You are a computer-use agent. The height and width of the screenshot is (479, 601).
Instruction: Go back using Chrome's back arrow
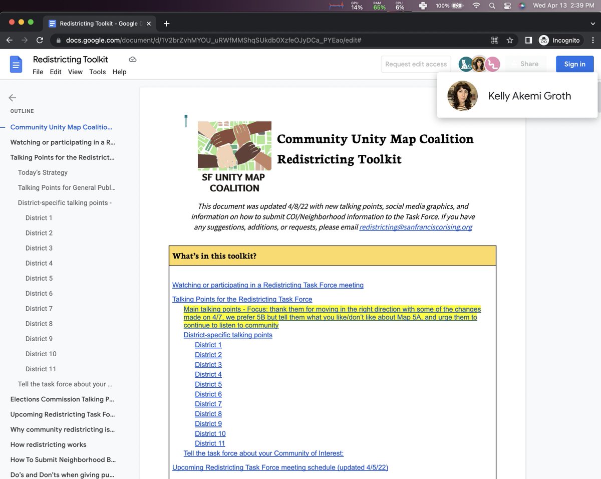point(9,40)
